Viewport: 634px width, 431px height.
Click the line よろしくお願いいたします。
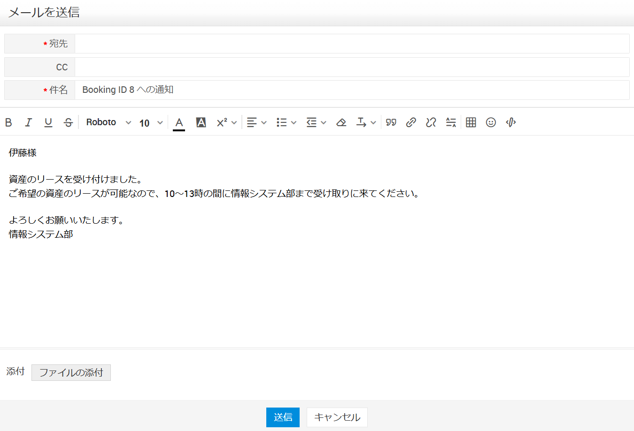66,220
